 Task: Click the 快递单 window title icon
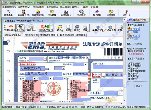point(5,21)
